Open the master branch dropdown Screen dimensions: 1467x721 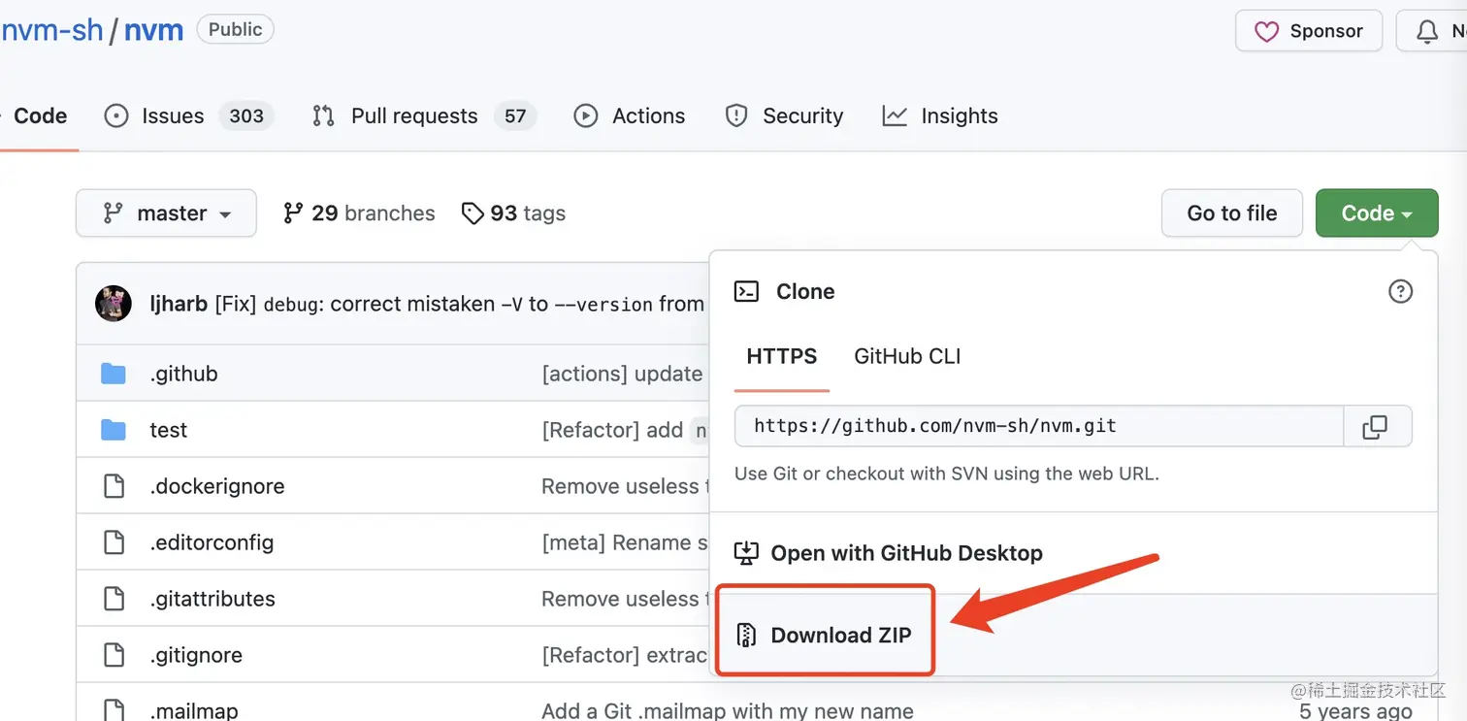click(x=166, y=213)
